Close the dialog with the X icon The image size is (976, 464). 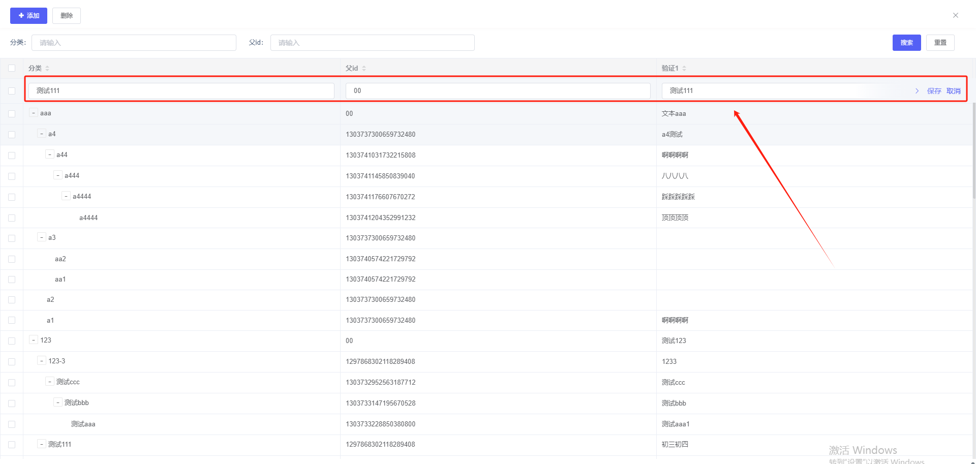click(x=956, y=15)
